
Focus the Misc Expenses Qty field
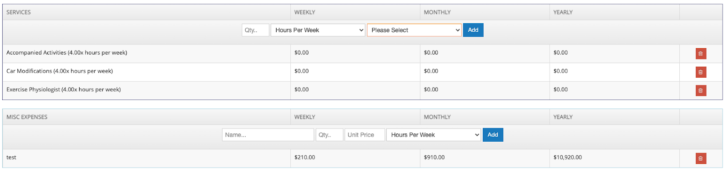(329, 135)
